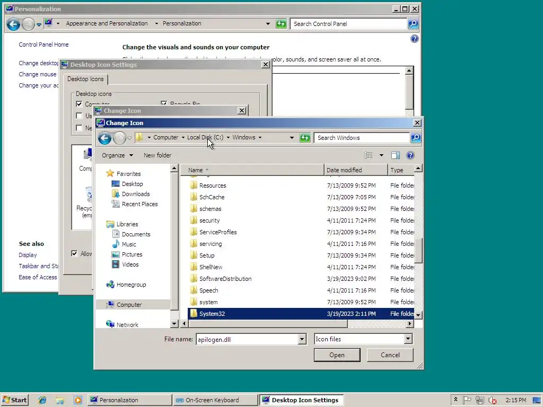Click New folder button
This screenshot has width=543, height=407.
tap(157, 155)
